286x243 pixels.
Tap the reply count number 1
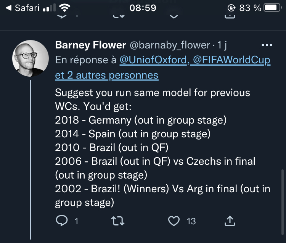(76, 221)
